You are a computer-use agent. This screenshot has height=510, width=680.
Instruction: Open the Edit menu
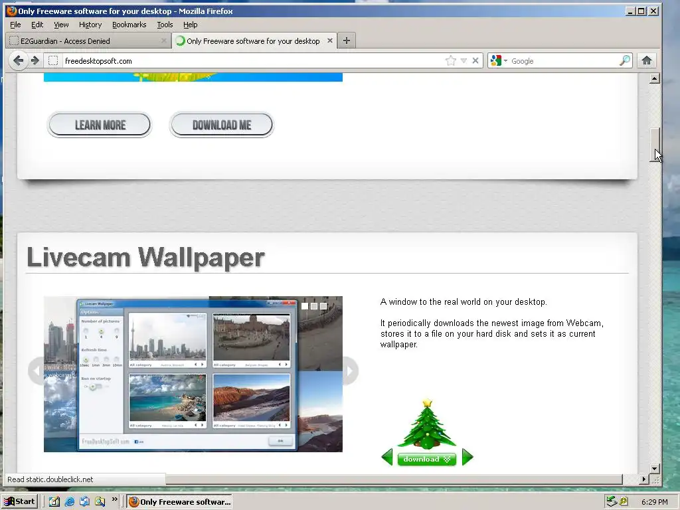pos(37,25)
